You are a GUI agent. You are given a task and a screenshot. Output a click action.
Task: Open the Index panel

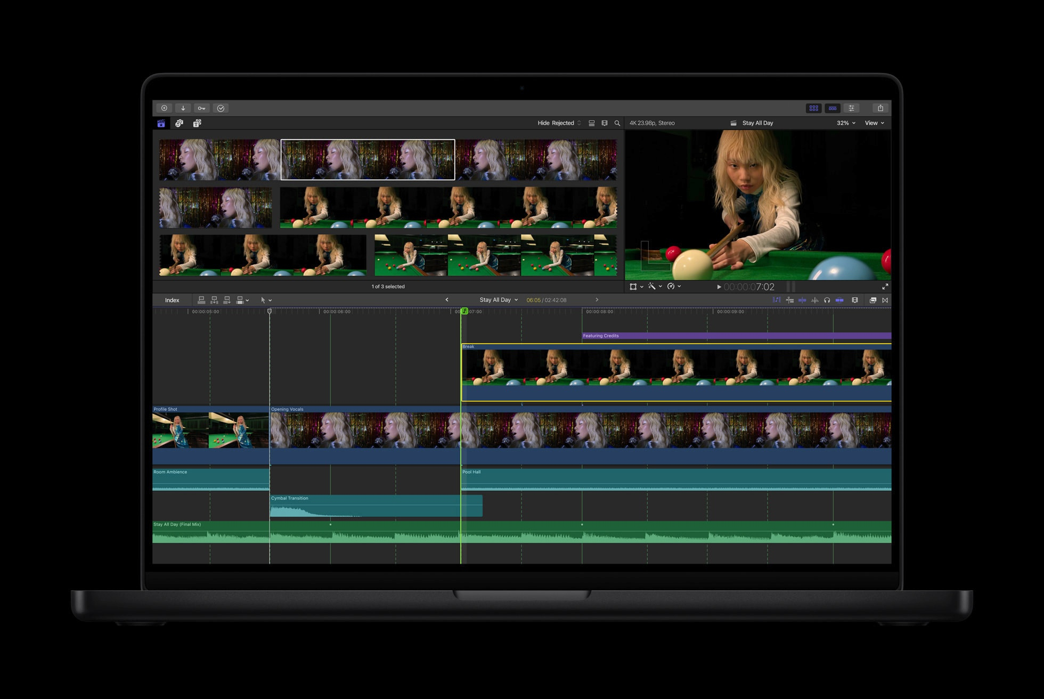click(172, 300)
